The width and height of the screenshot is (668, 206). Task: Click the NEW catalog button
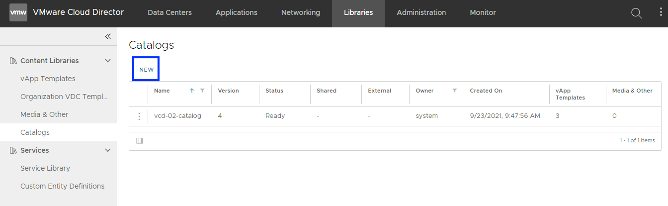click(x=146, y=70)
